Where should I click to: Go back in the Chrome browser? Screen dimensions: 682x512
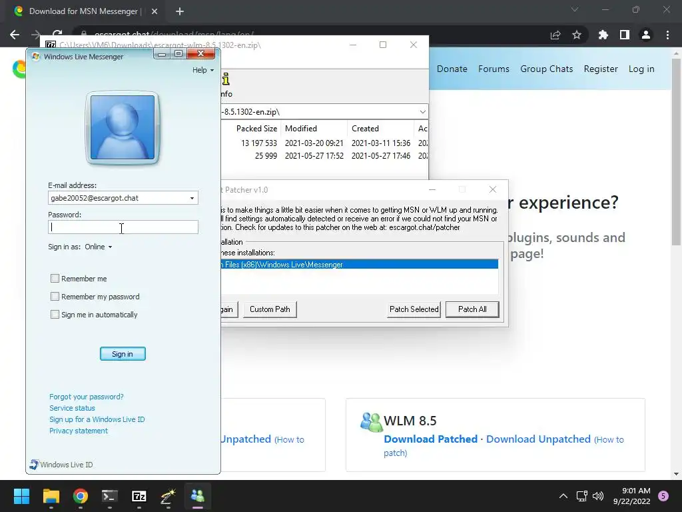click(x=15, y=35)
